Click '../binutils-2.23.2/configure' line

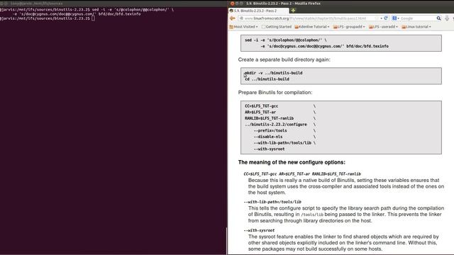click(x=276, y=125)
